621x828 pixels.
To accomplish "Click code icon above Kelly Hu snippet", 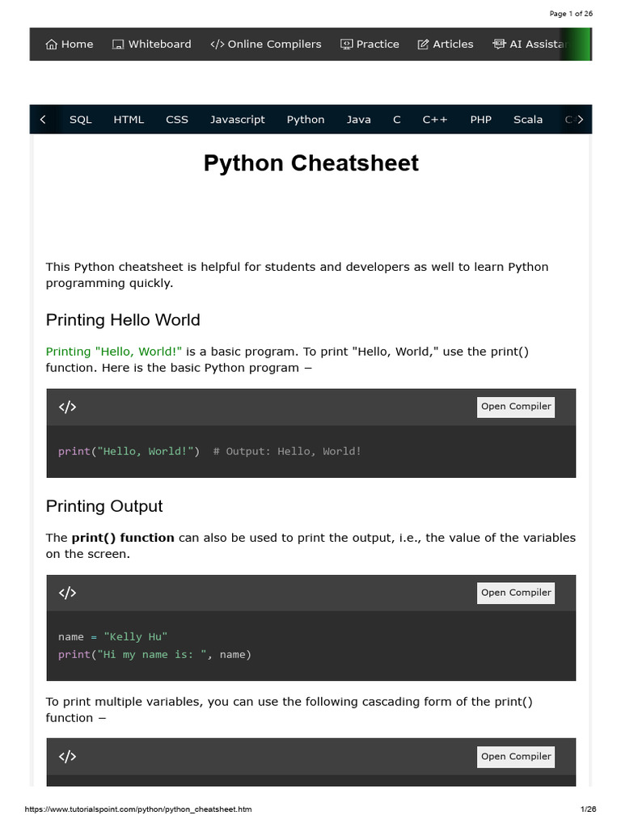I will [68, 593].
